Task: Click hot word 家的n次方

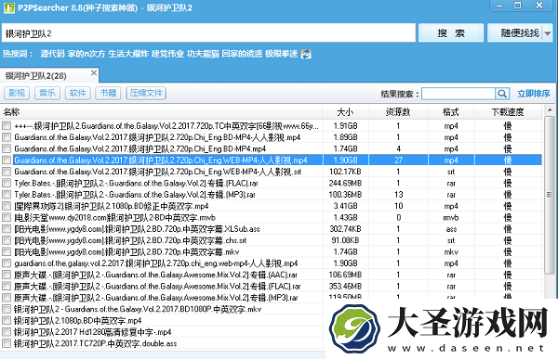Action: click(86, 54)
